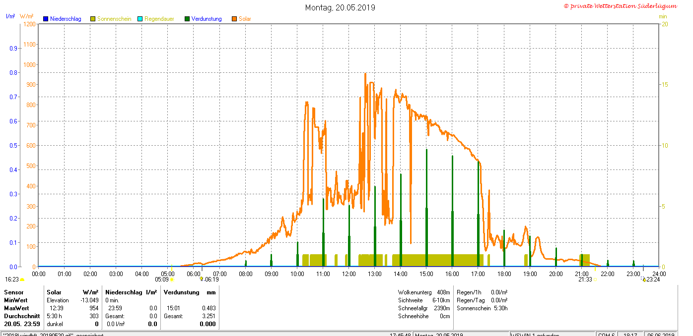Screen dimensions: 693x336
Task: Click the cloud base value 408m
Action: coord(444,292)
